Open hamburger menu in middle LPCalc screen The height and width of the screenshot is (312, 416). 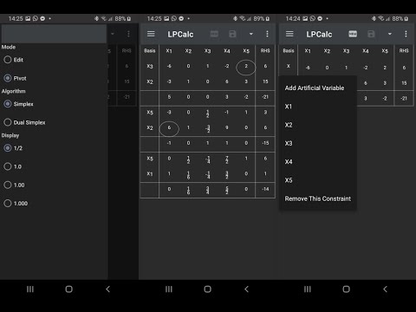pyautogui.click(x=151, y=34)
